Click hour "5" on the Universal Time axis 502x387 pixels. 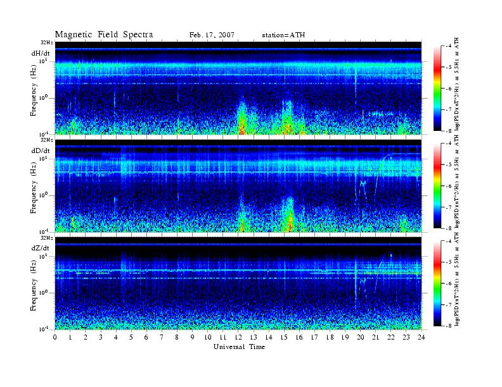click(131, 337)
